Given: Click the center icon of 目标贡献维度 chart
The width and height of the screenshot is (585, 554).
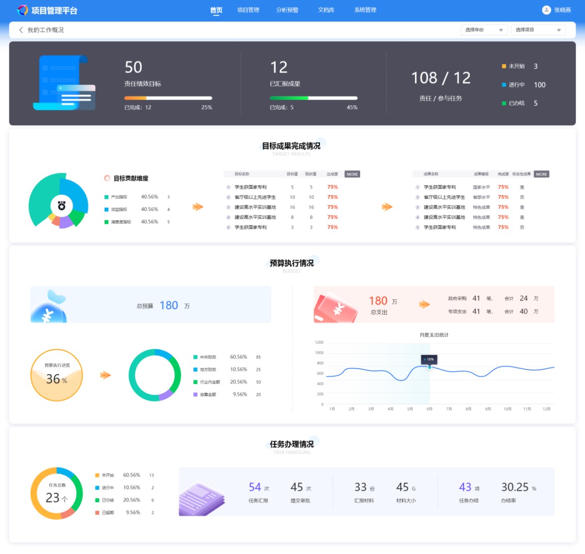Looking at the screenshot, I should (62, 205).
